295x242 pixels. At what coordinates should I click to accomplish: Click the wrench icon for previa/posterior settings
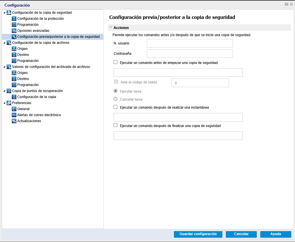point(14,37)
